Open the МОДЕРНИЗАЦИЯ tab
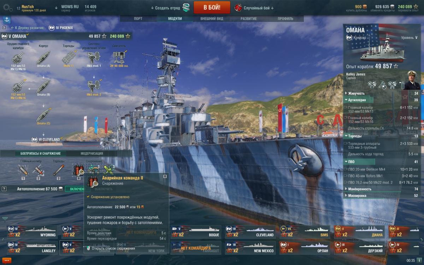Viewport: 424px width, 265px height. pyautogui.click(x=92, y=153)
